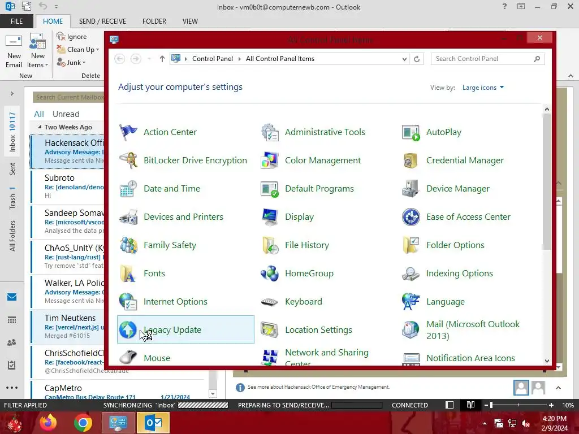This screenshot has height=434, width=579.
Task: Open HomeGroup spheres icon
Action: pos(270,274)
